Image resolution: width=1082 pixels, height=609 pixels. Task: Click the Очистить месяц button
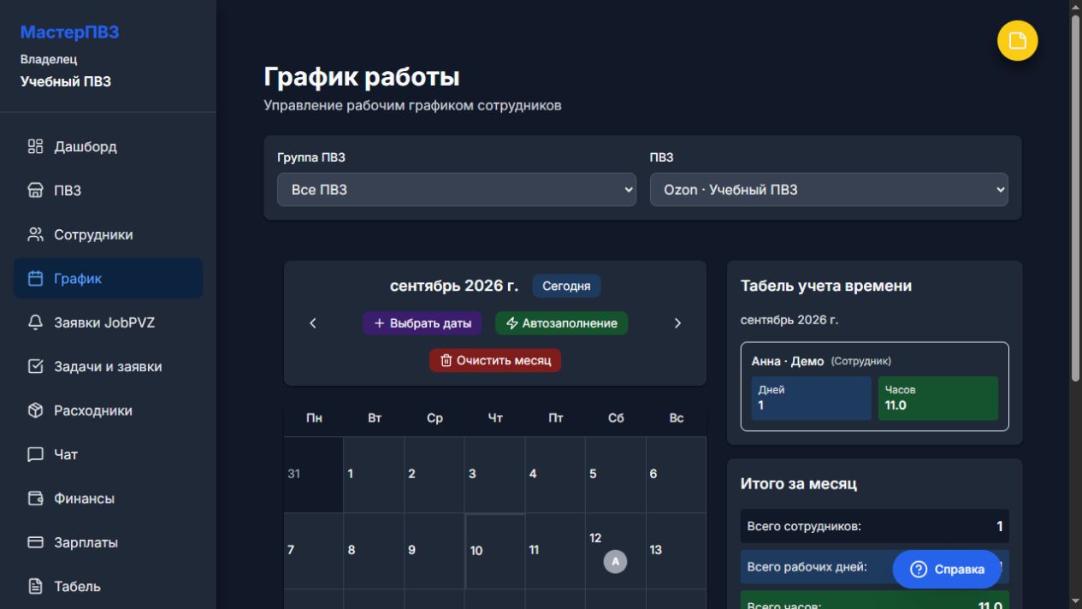pyautogui.click(x=495, y=360)
